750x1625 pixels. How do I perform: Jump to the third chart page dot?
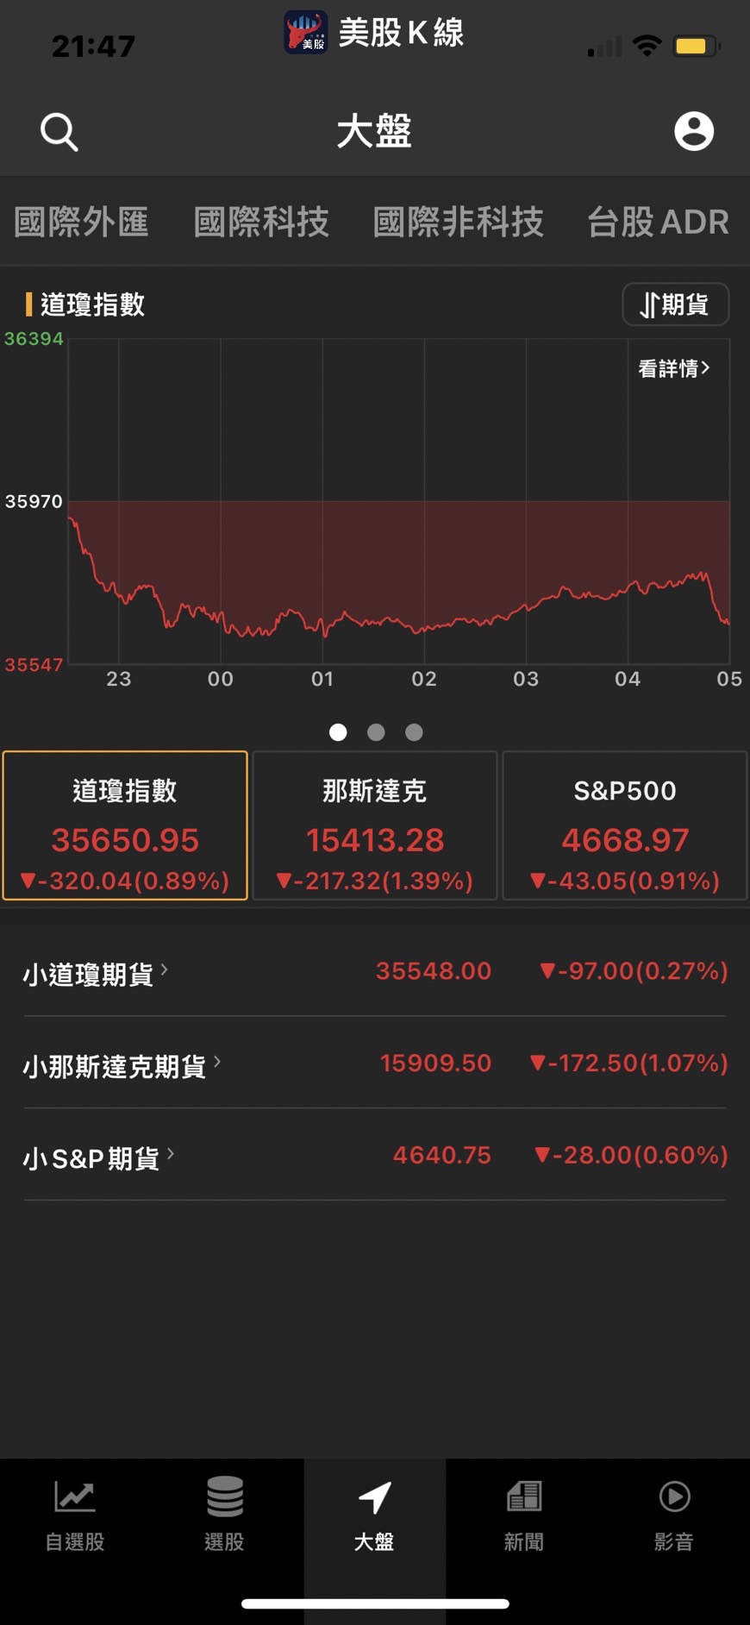[414, 732]
